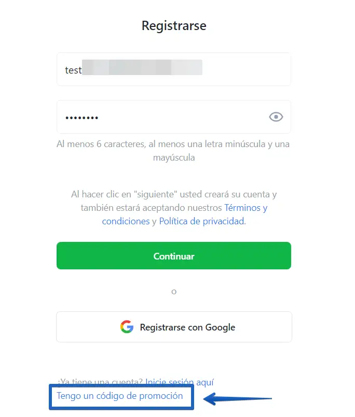Click the "Al hacer clic en siguiente" notice

click(174, 208)
